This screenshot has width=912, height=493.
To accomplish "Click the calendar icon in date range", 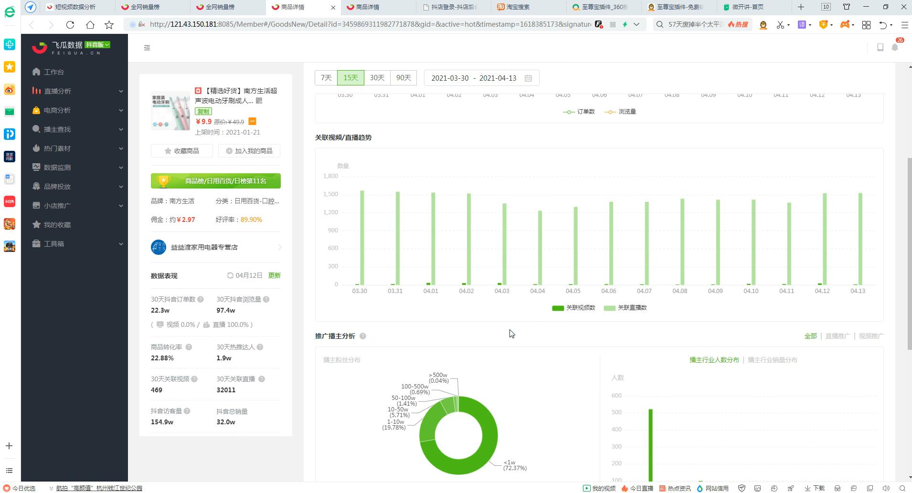I will coord(528,78).
